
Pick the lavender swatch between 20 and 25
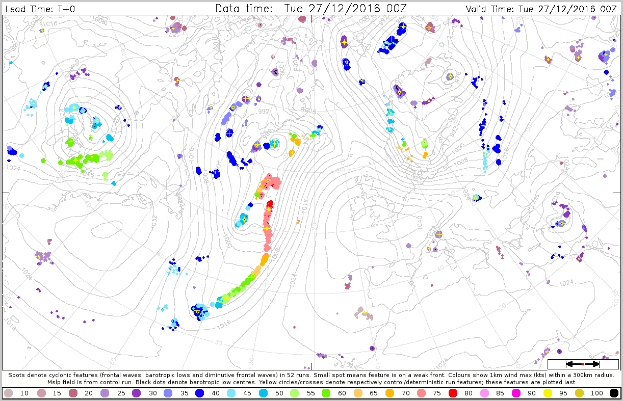tap(105, 393)
